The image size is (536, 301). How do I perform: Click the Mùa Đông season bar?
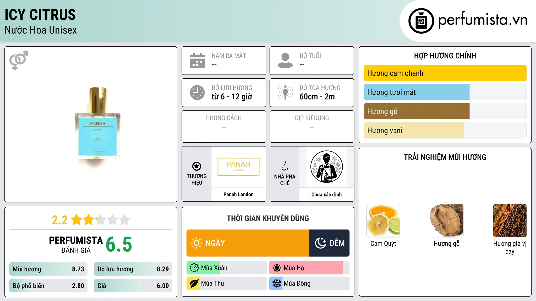coord(309,283)
